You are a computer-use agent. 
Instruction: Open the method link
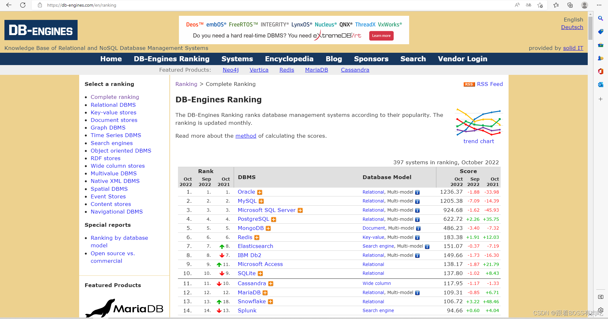(x=246, y=136)
